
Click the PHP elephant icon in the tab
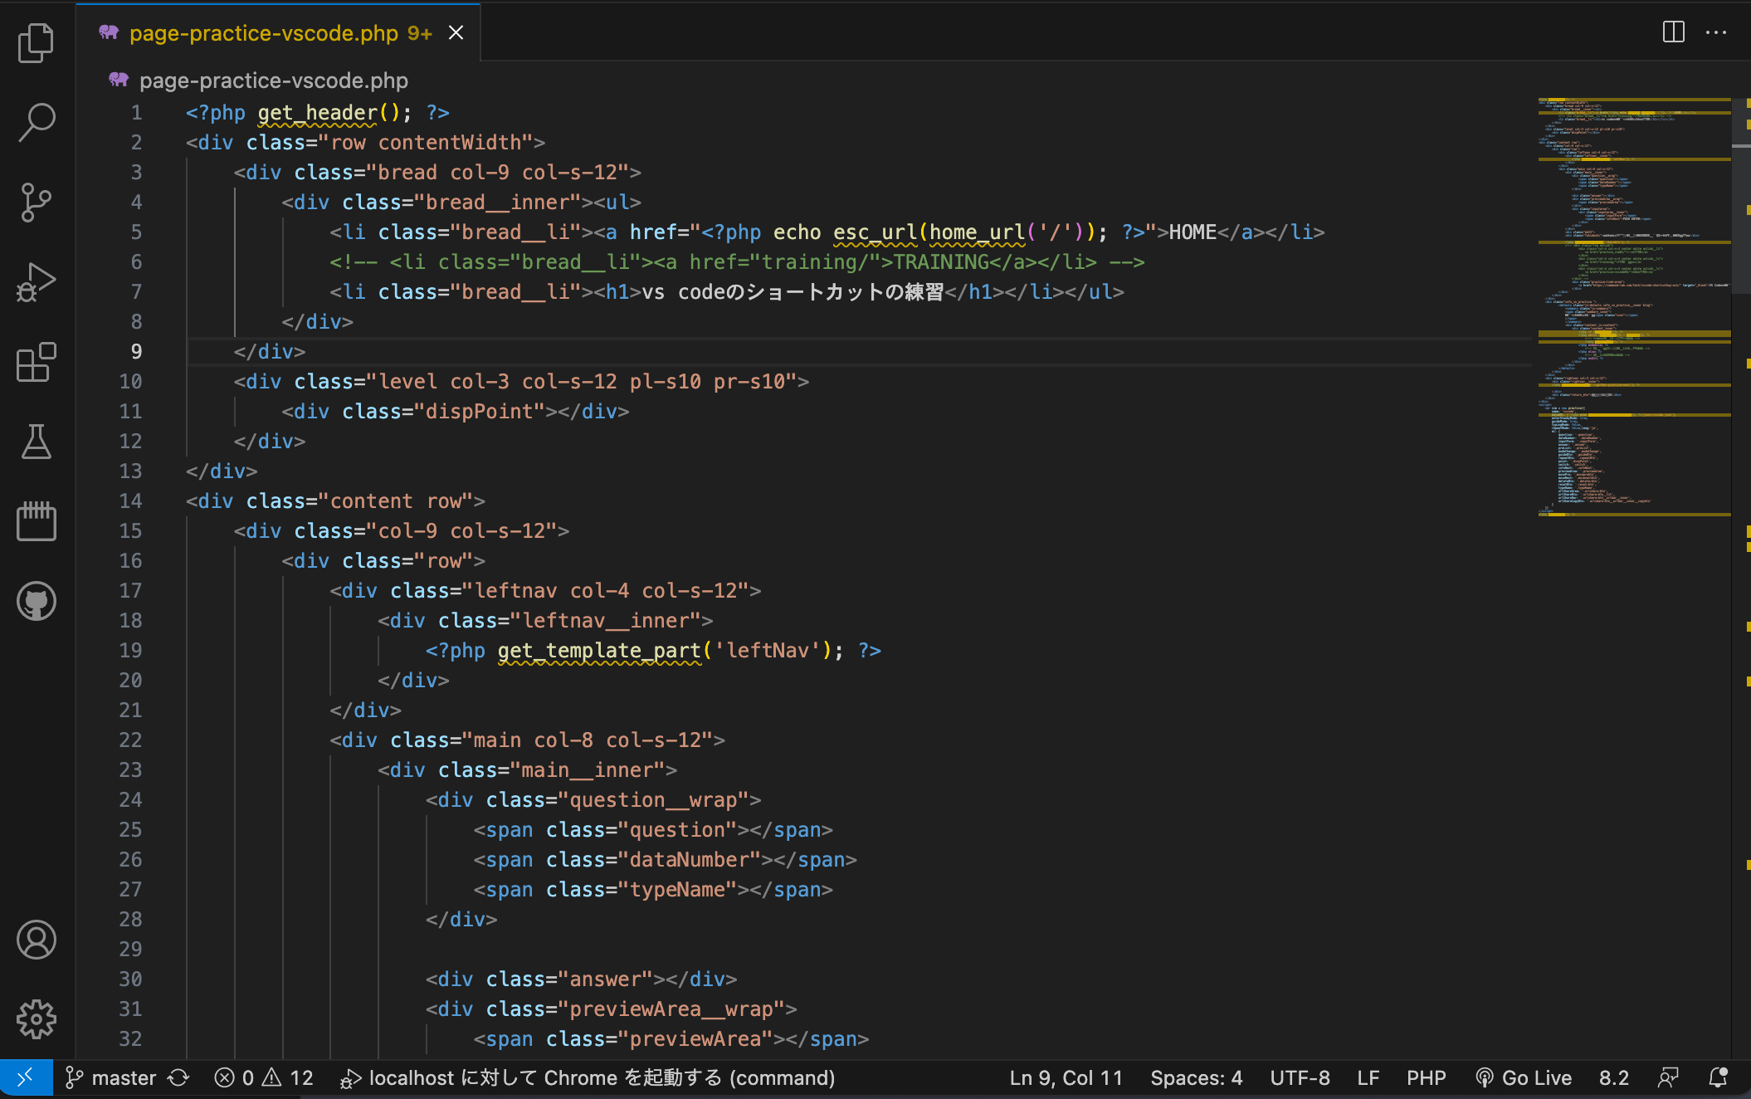coord(109,32)
